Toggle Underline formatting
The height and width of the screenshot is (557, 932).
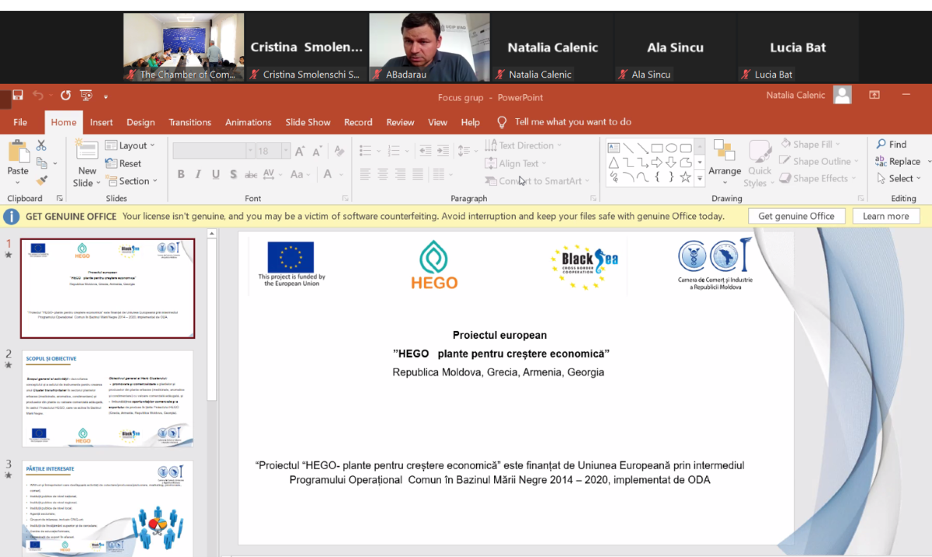[215, 175]
